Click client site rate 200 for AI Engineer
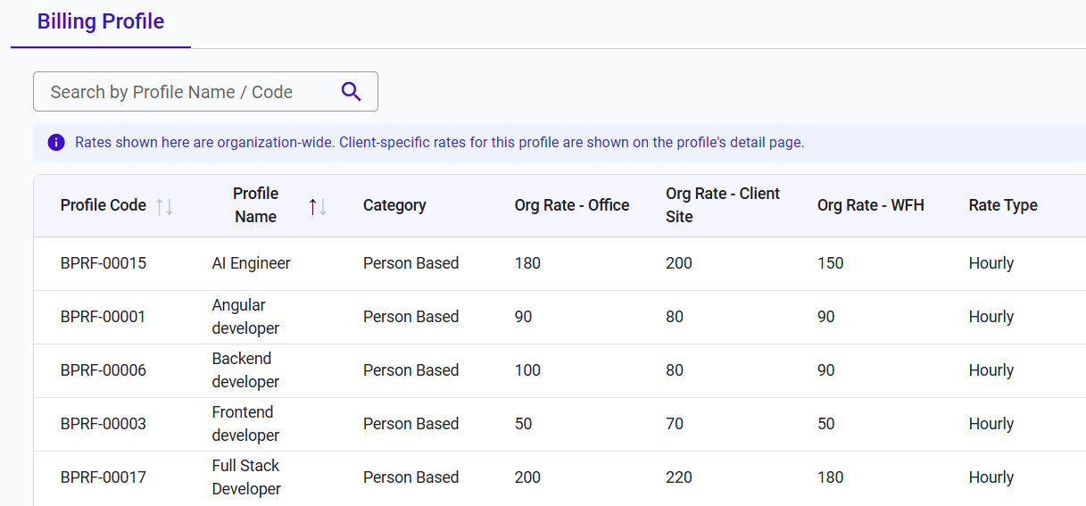The height and width of the screenshot is (506, 1086). coord(679,263)
